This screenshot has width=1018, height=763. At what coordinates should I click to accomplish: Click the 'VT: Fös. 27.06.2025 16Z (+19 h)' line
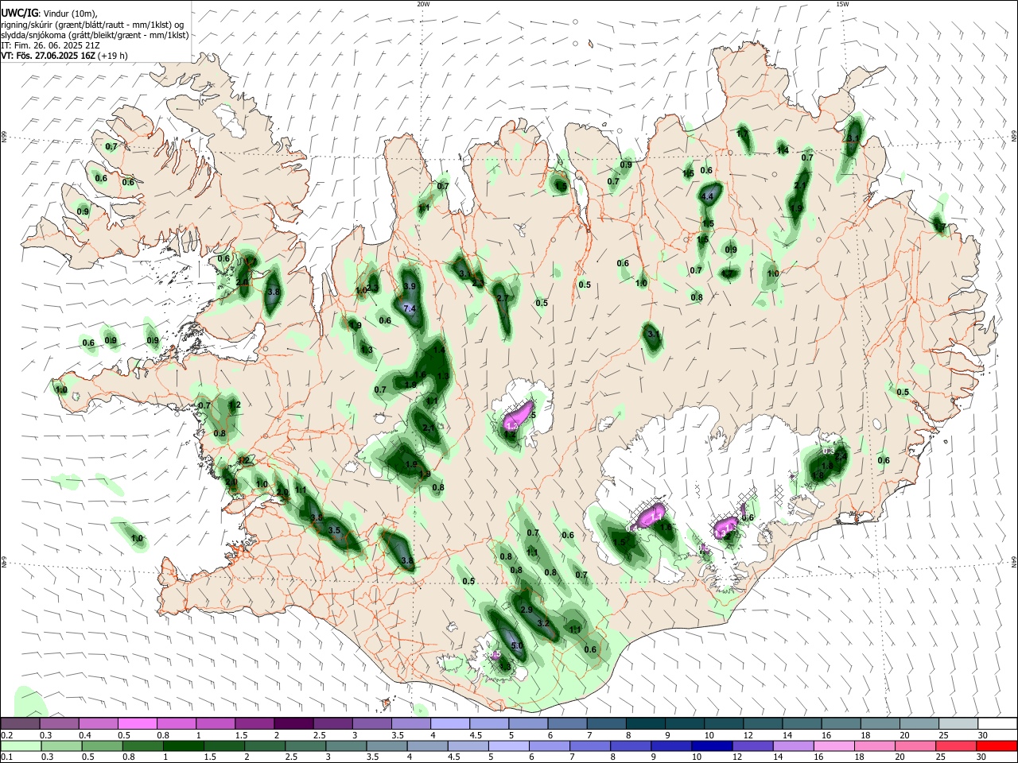[x=64, y=56]
